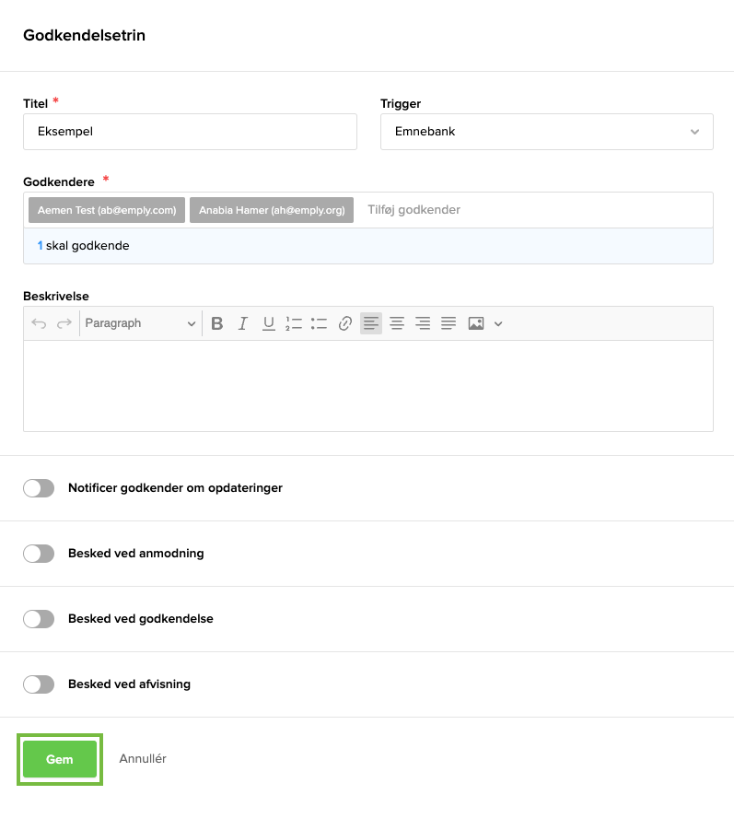Insert a link in the description
This screenshot has width=734, height=830.
345,323
